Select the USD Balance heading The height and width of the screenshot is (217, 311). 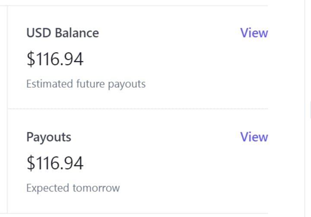pos(62,33)
